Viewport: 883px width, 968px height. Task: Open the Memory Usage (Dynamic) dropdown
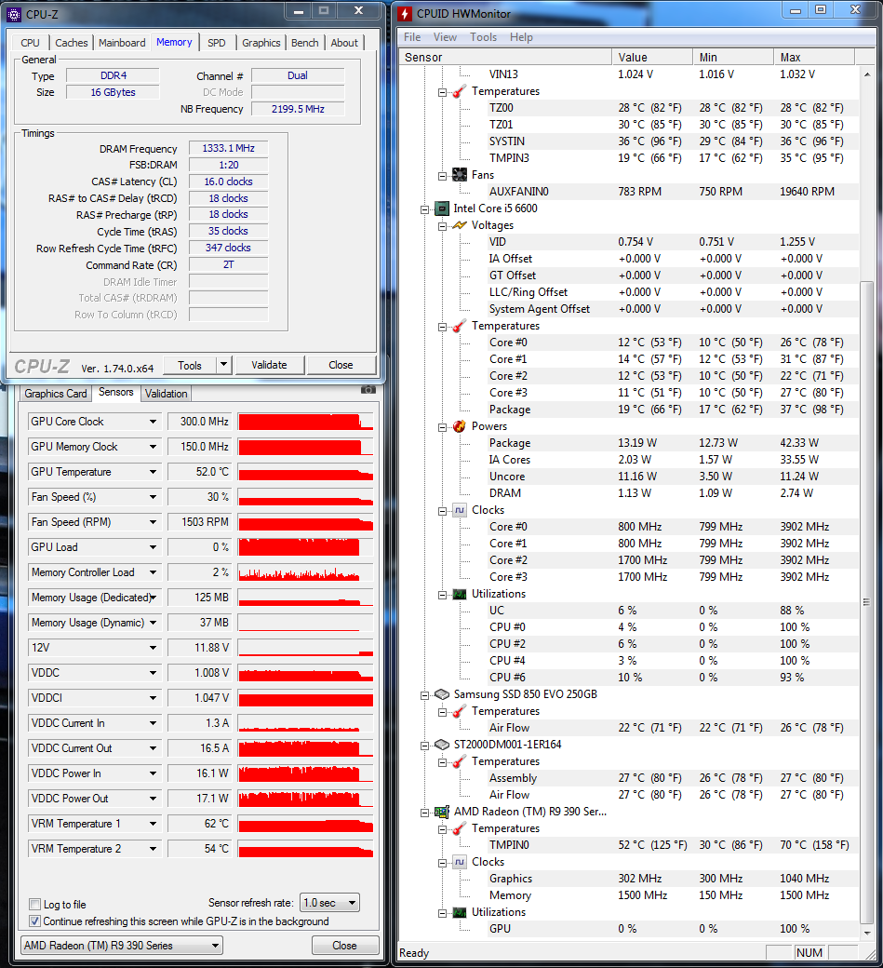click(153, 623)
